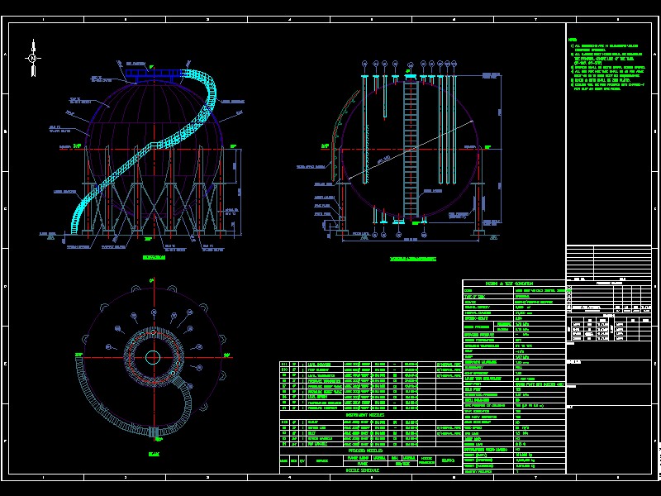The height and width of the screenshot is (496, 661).
Task: Select the cyan center circle in plan view
Action: pyautogui.click(x=153, y=357)
